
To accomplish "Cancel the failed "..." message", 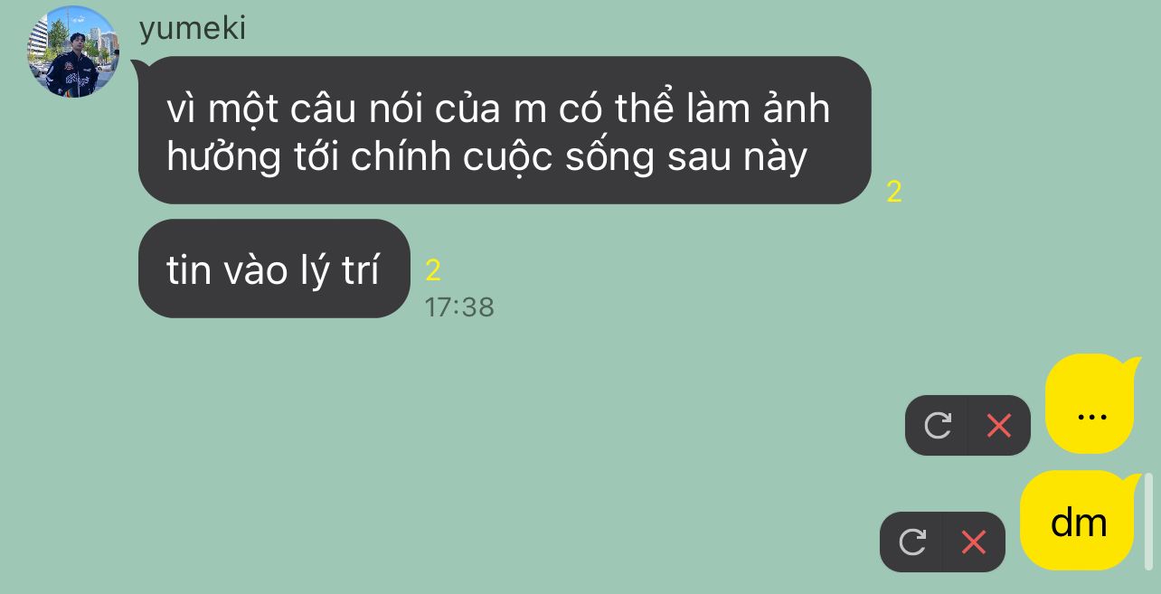I will pyautogui.click(x=999, y=425).
